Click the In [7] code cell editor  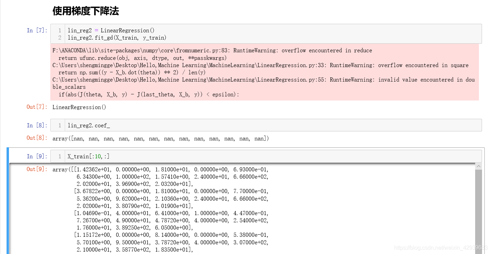tap(266, 34)
